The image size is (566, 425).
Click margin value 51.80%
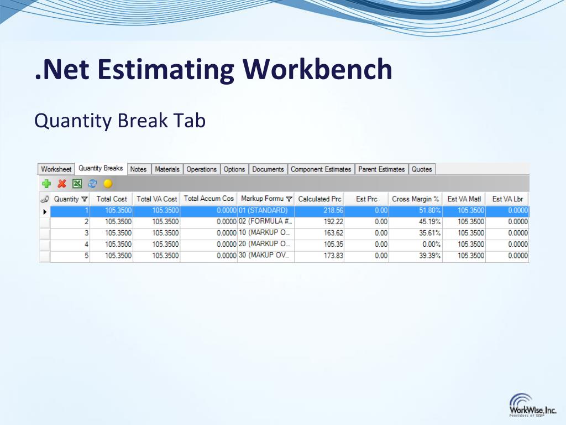pyautogui.click(x=416, y=211)
